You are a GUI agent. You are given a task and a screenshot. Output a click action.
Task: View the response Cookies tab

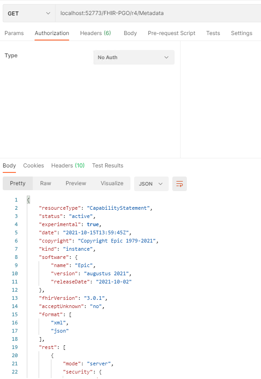tap(33, 166)
